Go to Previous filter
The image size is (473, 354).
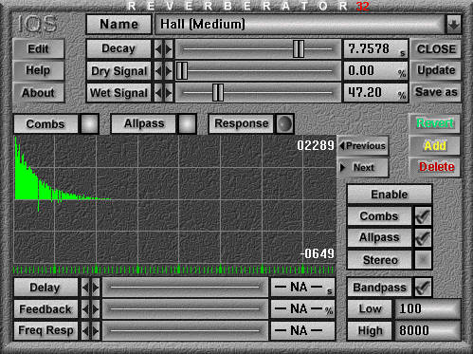(x=363, y=146)
